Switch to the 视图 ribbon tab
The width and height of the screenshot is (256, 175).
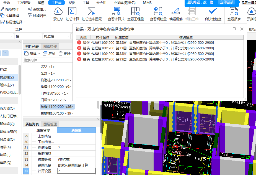coord(72,2)
